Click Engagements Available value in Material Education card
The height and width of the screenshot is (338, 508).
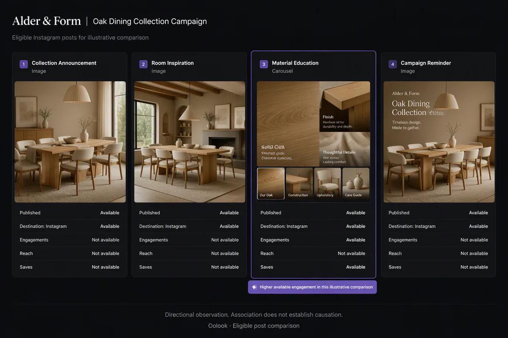pyautogui.click(x=355, y=240)
